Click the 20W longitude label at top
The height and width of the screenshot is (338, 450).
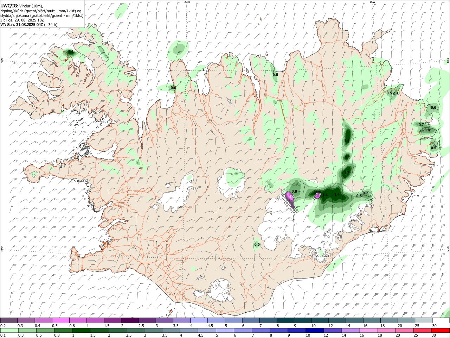coord(187,2)
